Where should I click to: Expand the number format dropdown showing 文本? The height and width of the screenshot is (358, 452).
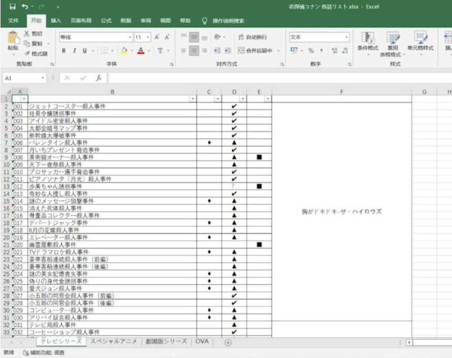tap(347, 37)
